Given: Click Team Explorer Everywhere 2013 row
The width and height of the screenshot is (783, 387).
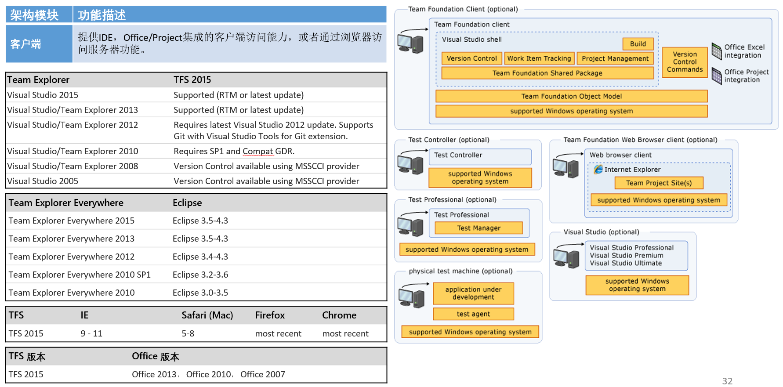Looking at the screenshot, I should click(x=196, y=239).
